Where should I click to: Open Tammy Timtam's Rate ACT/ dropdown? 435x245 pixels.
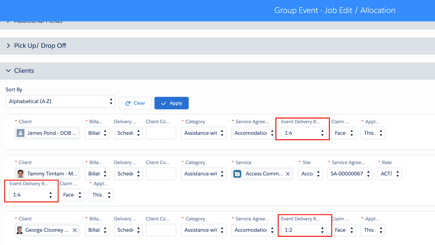click(389, 174)
